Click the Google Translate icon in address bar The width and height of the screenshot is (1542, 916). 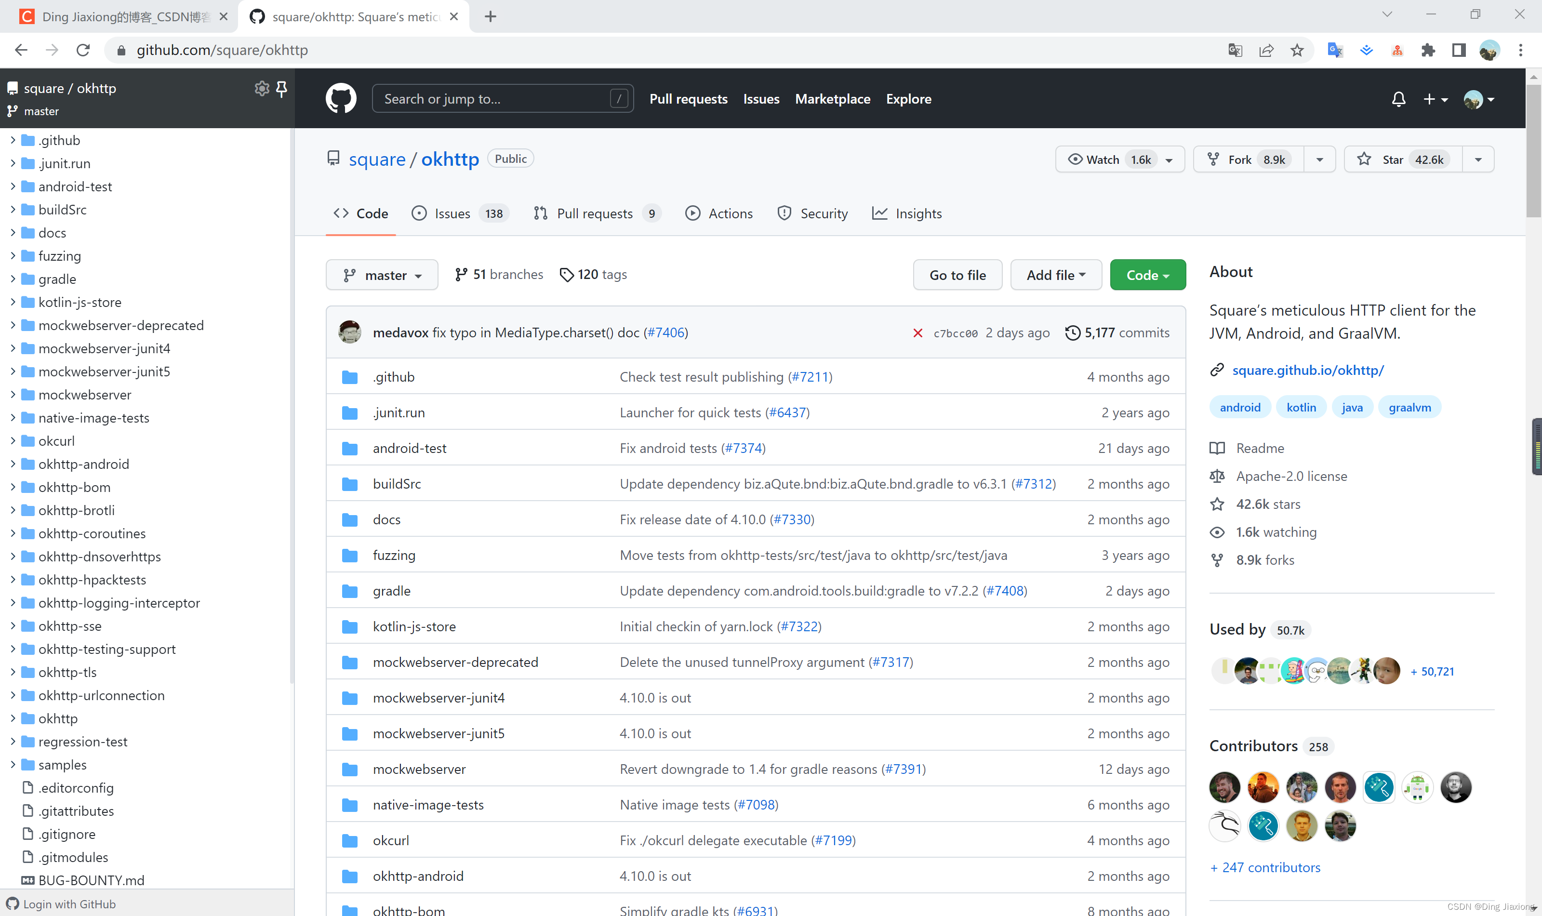pyautogui.click(x=1235, y=50)
